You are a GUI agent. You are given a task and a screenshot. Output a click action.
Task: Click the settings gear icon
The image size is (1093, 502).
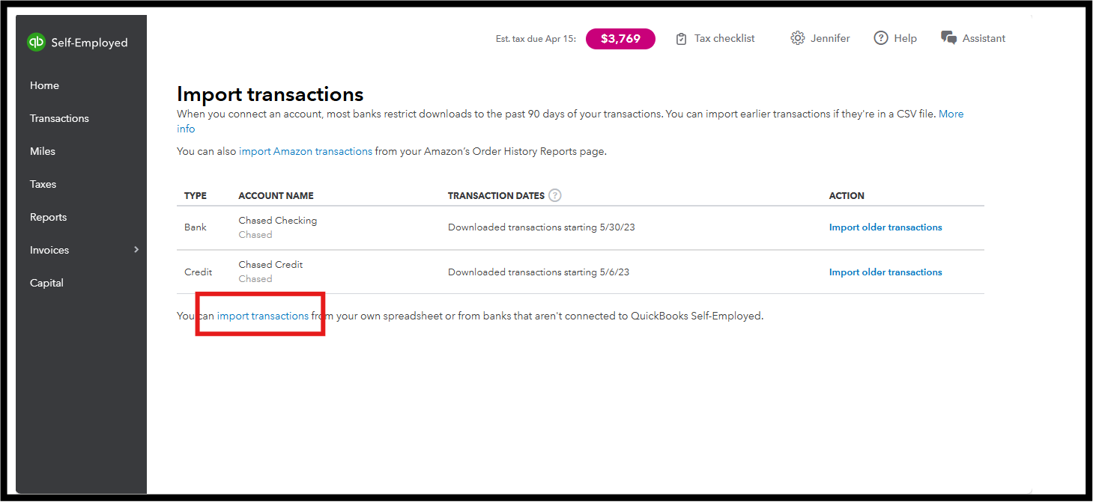click(797, 38)
